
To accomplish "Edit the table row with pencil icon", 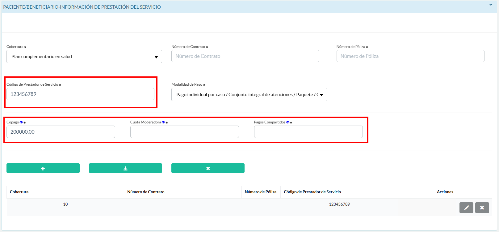I will pos(466,208).
